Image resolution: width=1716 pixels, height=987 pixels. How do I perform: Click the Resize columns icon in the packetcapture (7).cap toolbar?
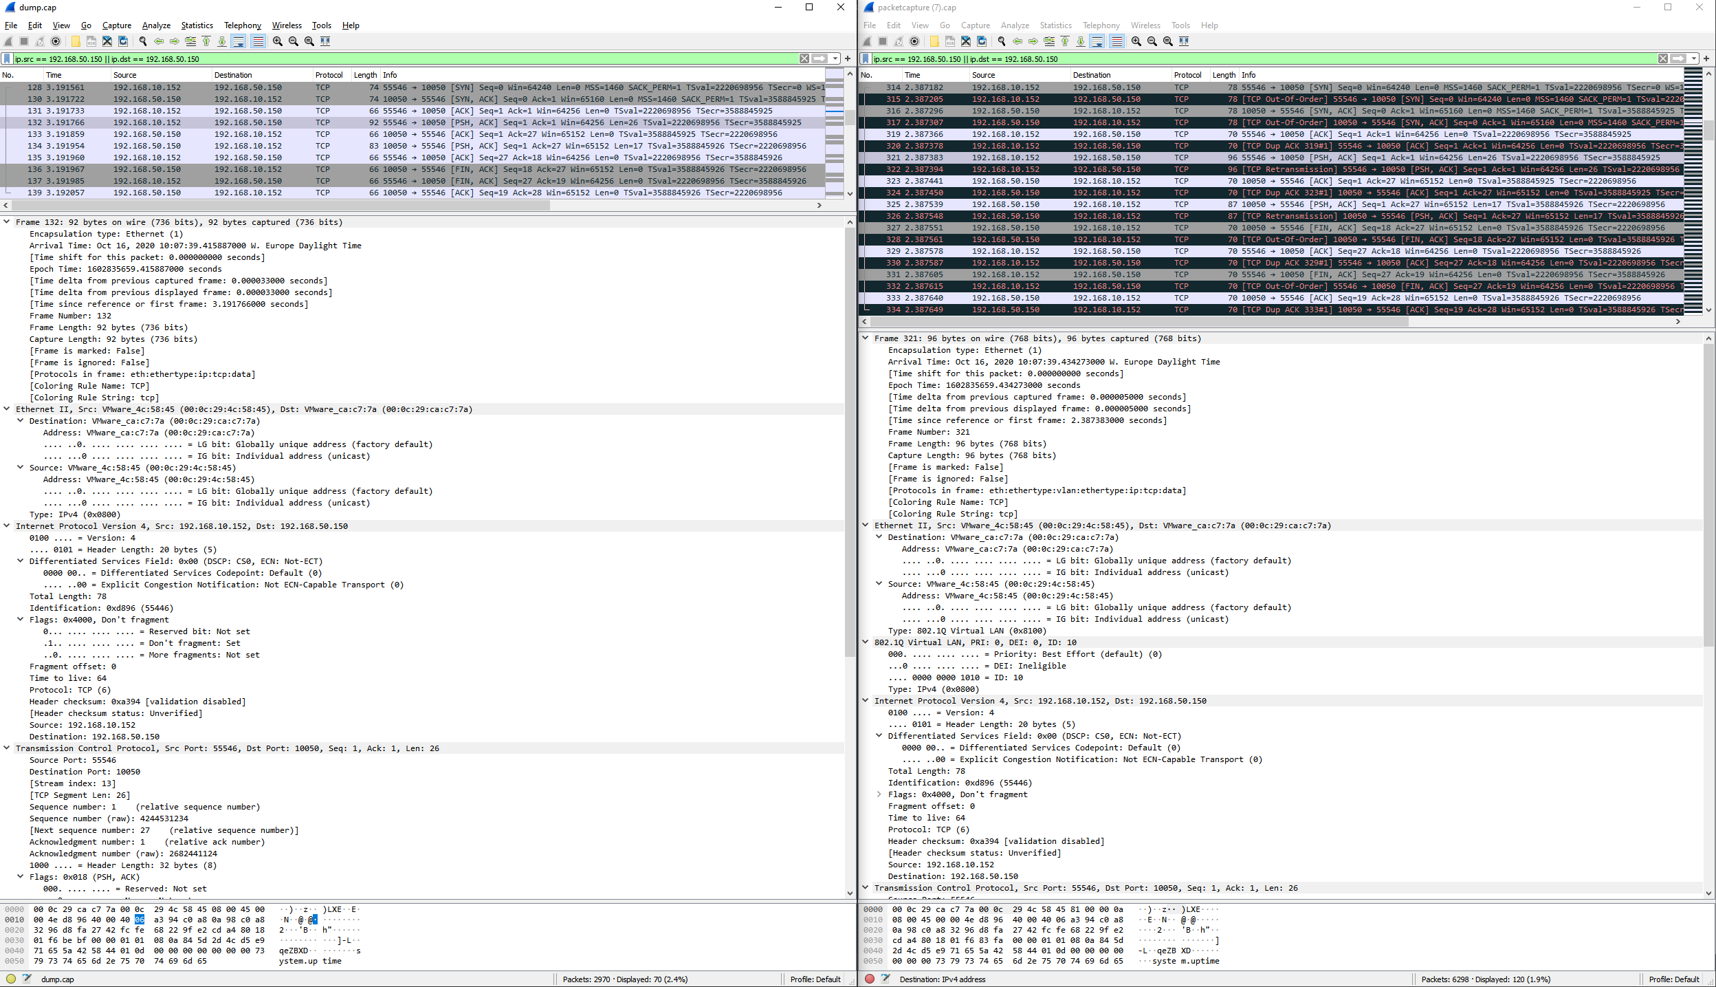1184,41
